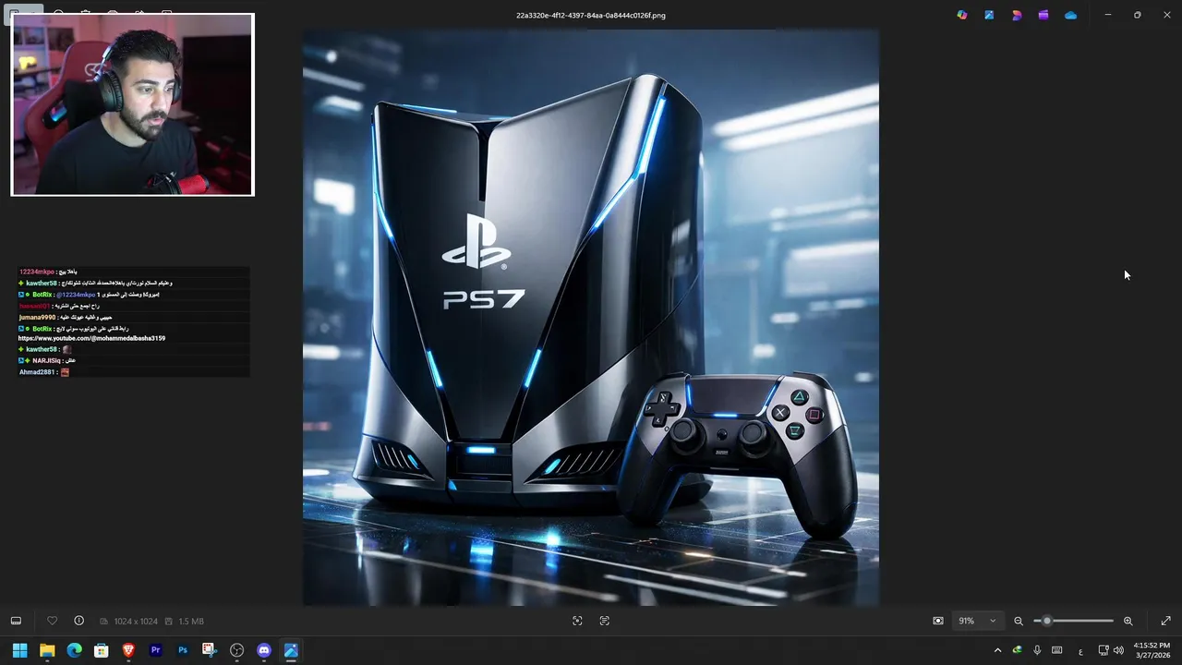
Task: Switch to Adobe Photoshop
Action: [x=183, y=650]
